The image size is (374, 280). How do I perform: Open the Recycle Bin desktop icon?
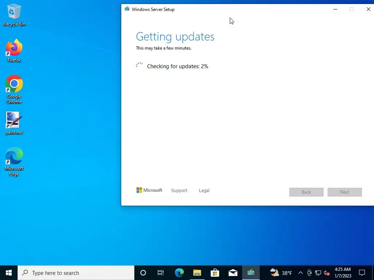tap(14, 15)
